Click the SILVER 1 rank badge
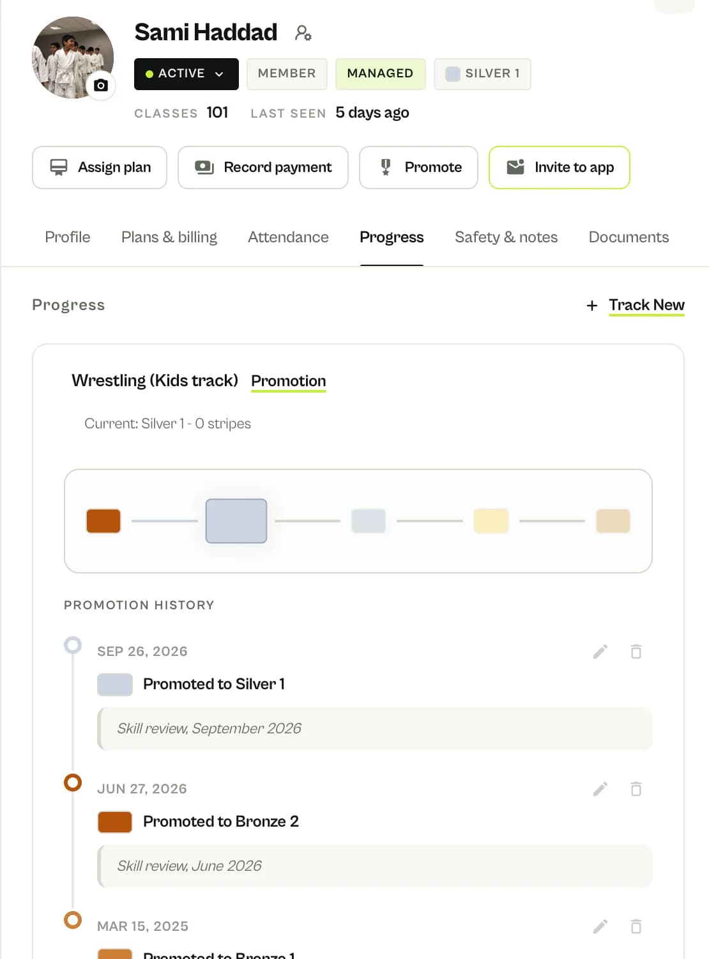Screen dimensions: 709x959 tap(482, 74)
